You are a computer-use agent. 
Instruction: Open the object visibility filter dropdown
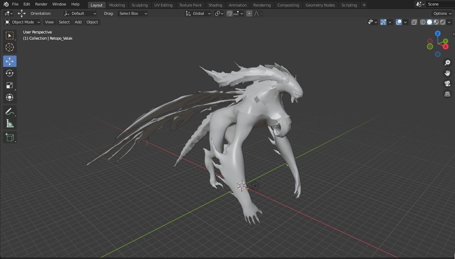pyautogui.click(x=373, y=22)
